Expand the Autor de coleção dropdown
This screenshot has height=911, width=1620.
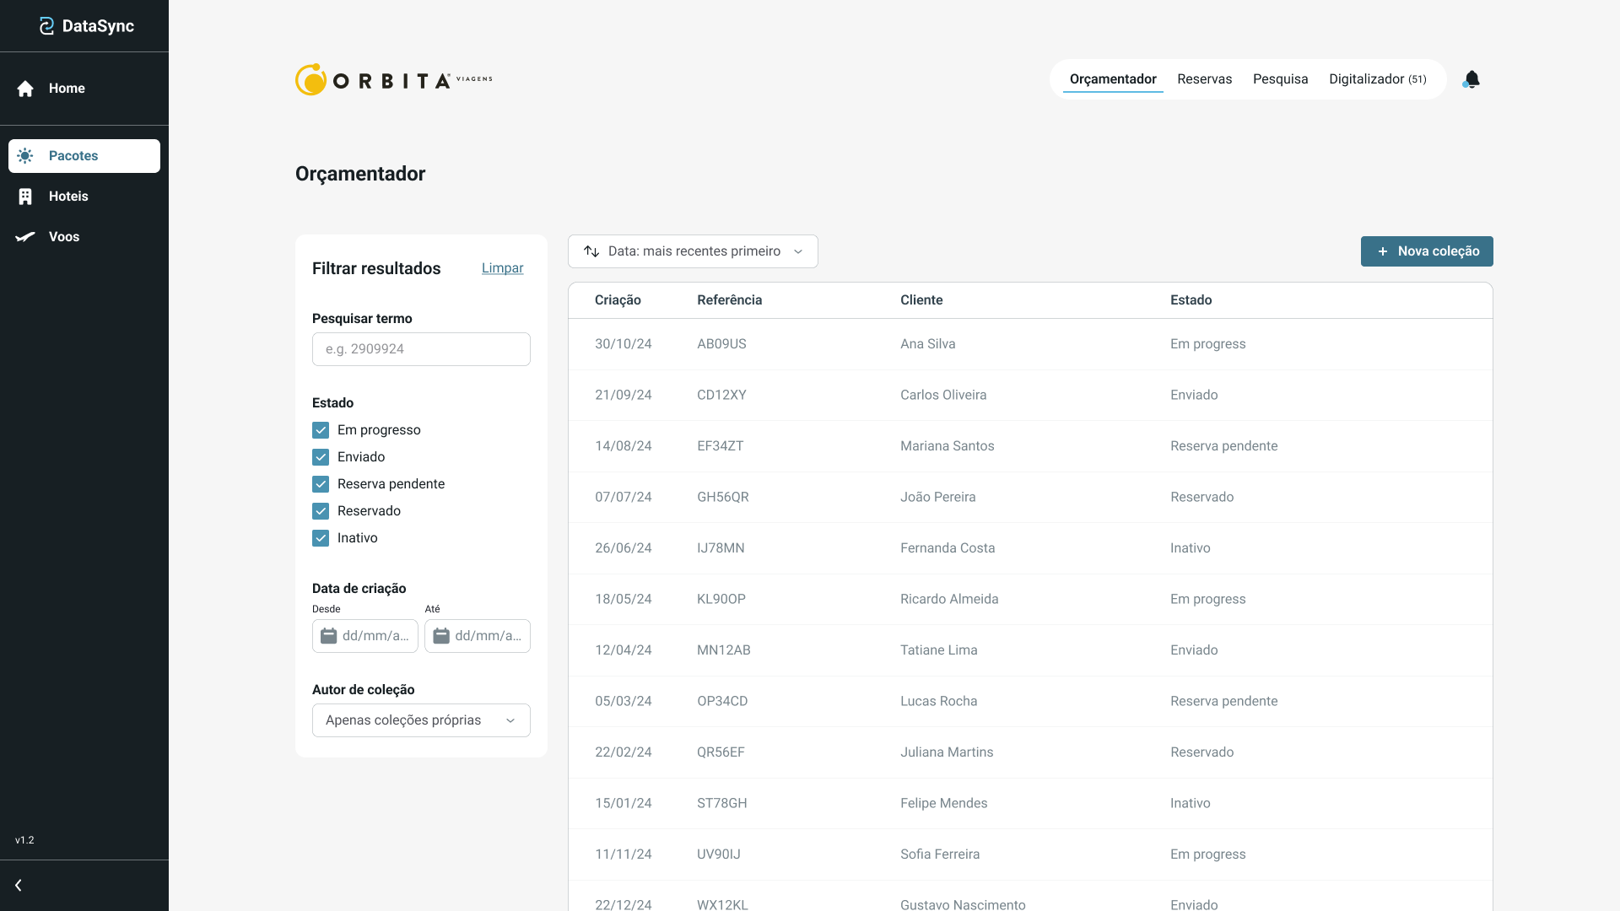tap(421, 720)
